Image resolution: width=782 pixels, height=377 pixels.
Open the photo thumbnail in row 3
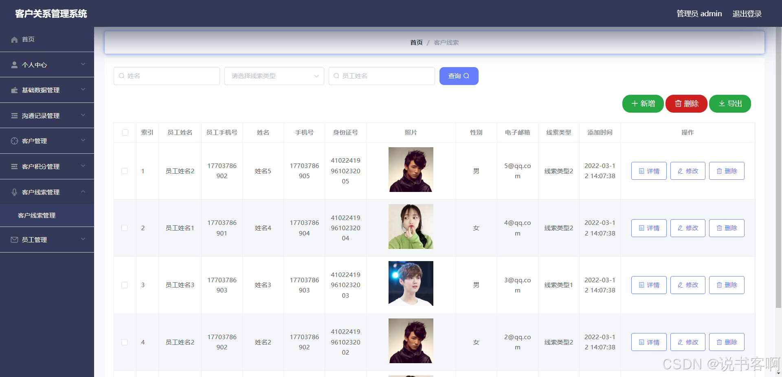(x=411, y=283)
